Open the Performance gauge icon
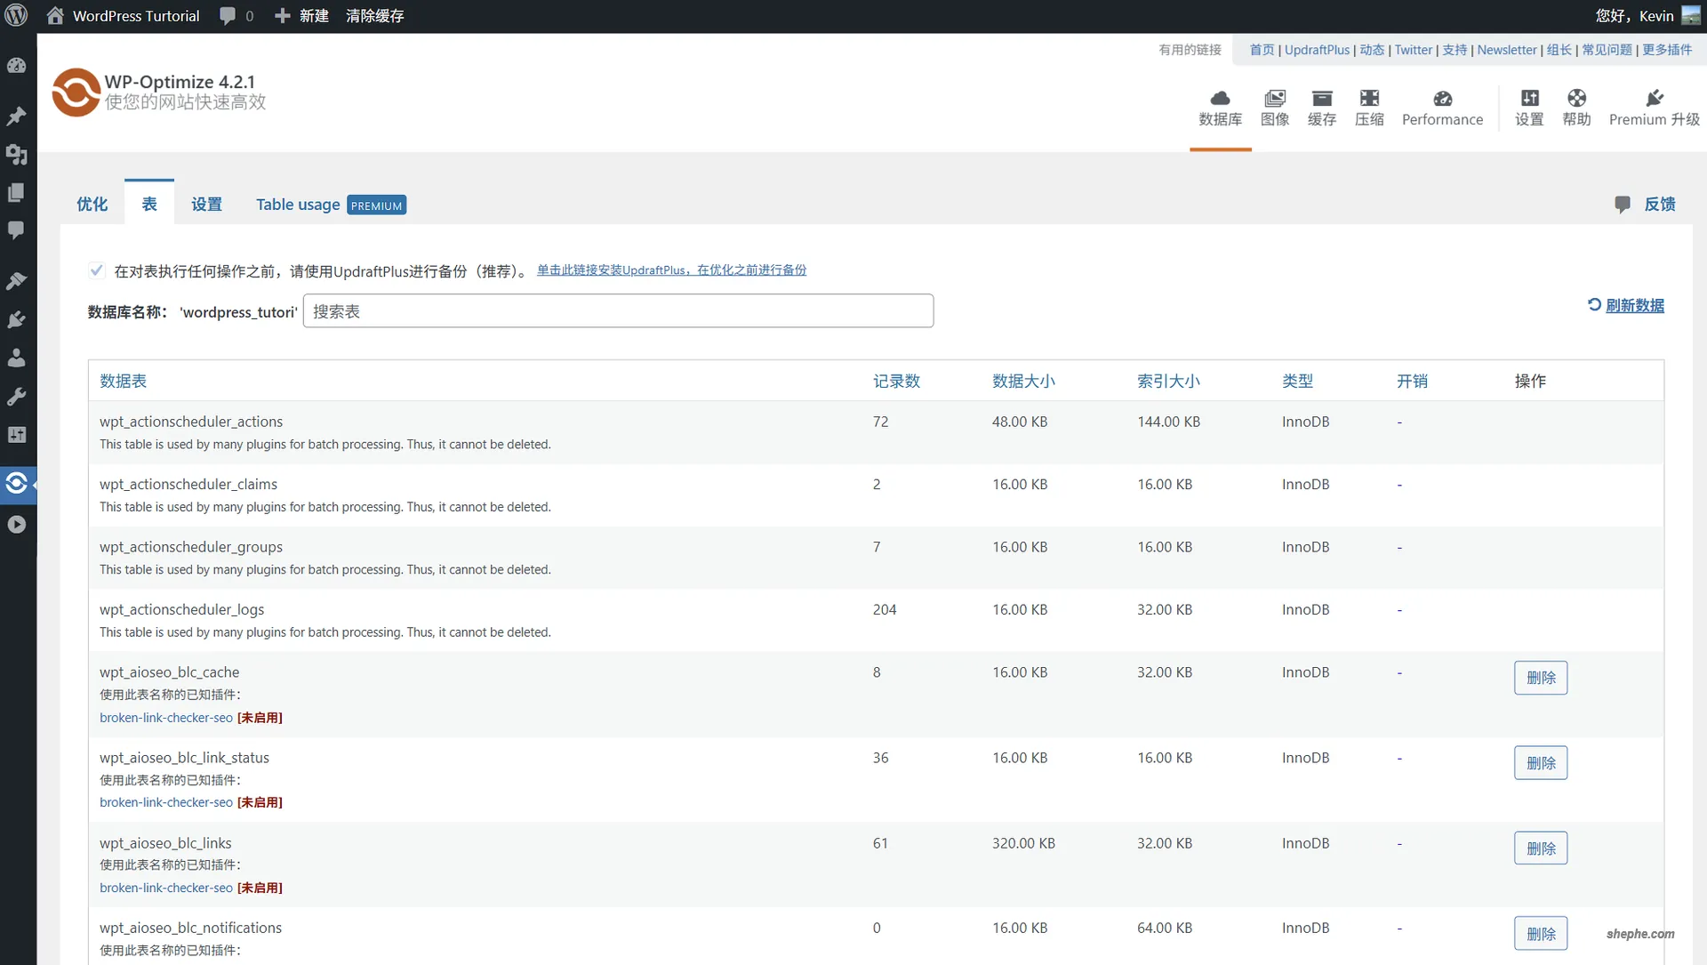 coord(1442,105)
